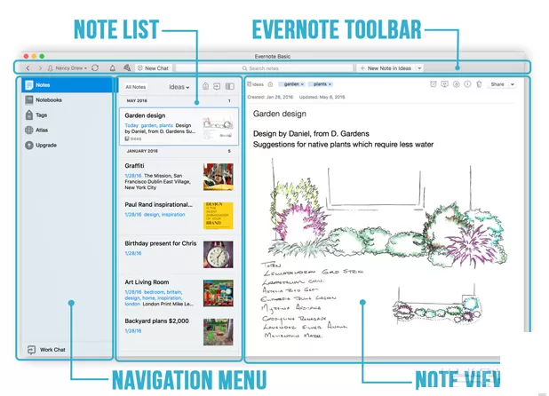Click the large garden sketch image
549x396 pixels.
point(387,213)
